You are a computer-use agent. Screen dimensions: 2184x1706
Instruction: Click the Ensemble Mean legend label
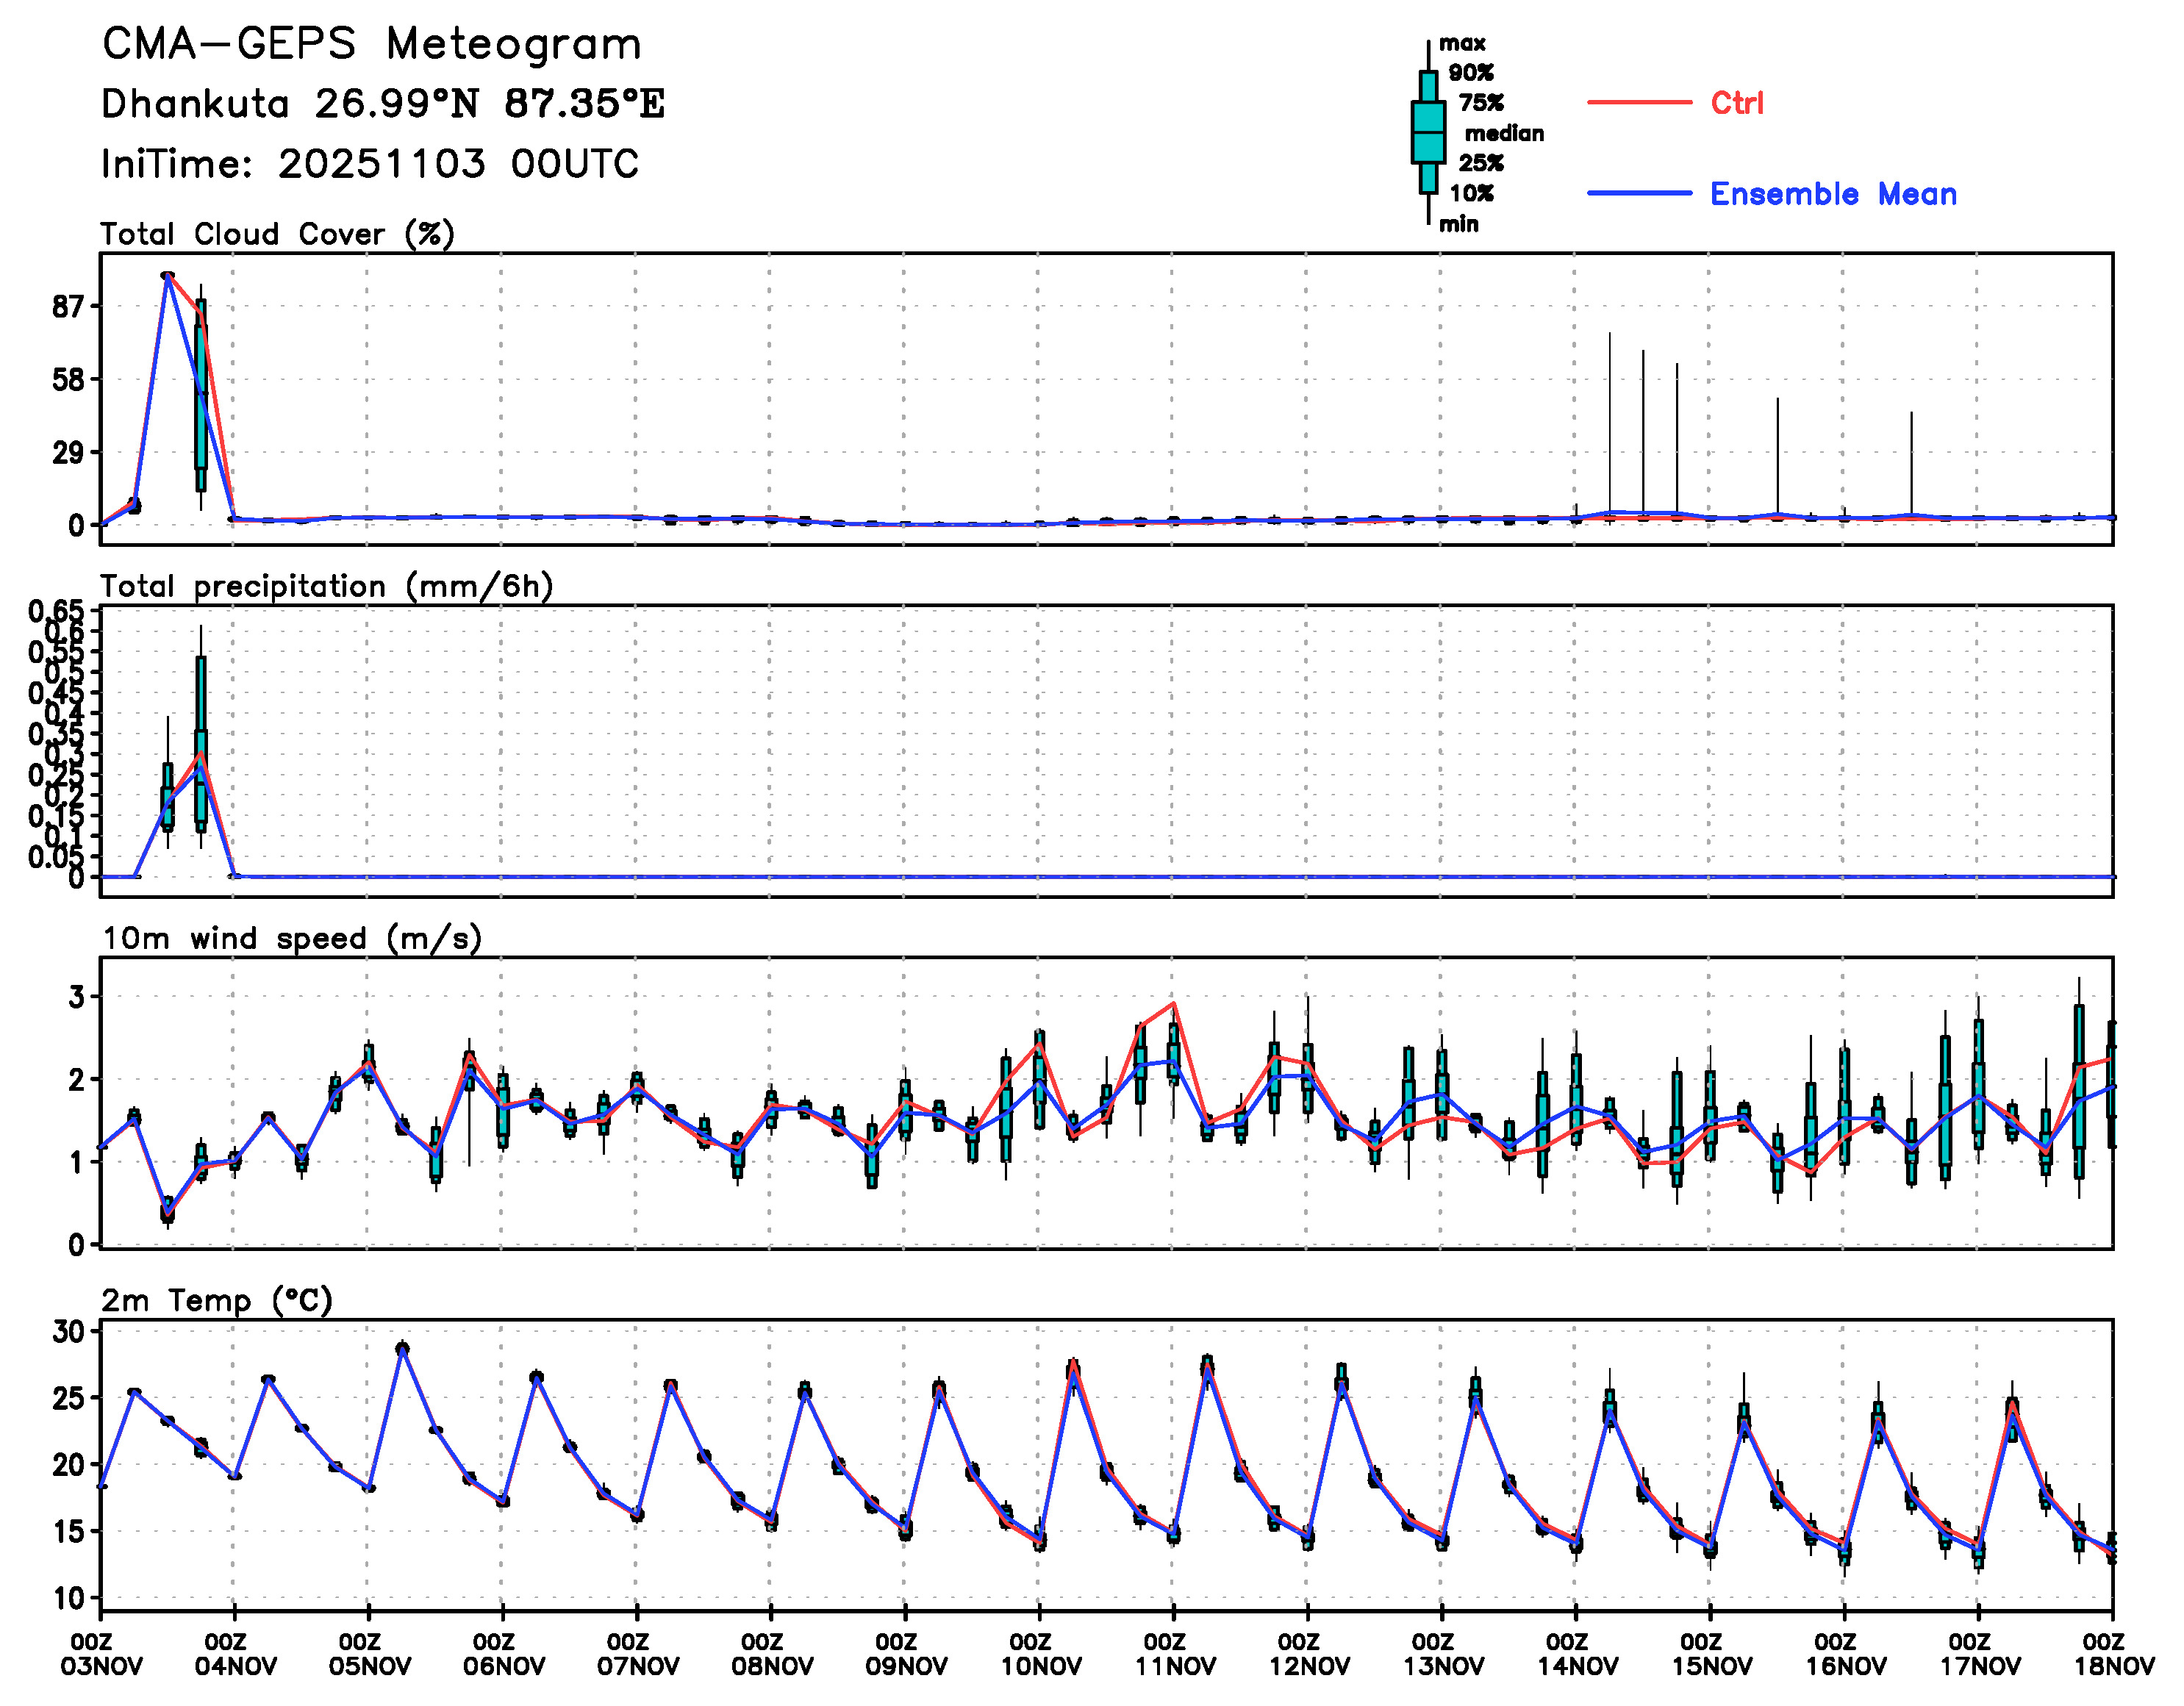[1833, 194]
